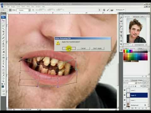Click Apply in the transformation dialog
The height and width of the screenshot is (113, 151).
click(x=69, y=48)
